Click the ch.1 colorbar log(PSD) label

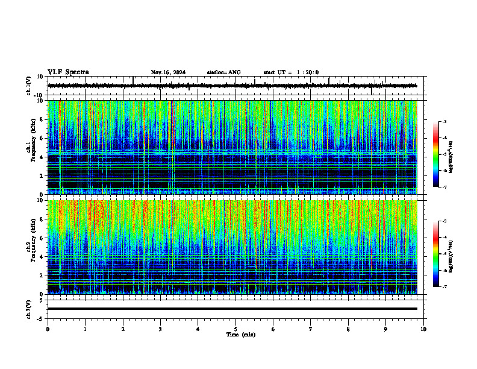(x=451, y=157)
